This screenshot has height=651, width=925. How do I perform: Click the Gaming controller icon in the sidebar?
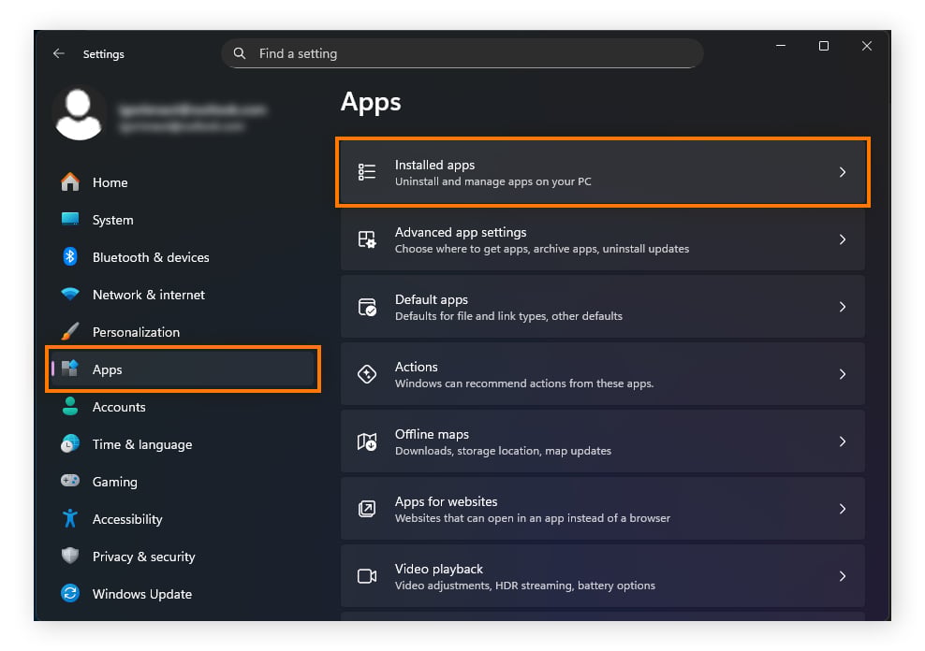[x=70, y=481]
